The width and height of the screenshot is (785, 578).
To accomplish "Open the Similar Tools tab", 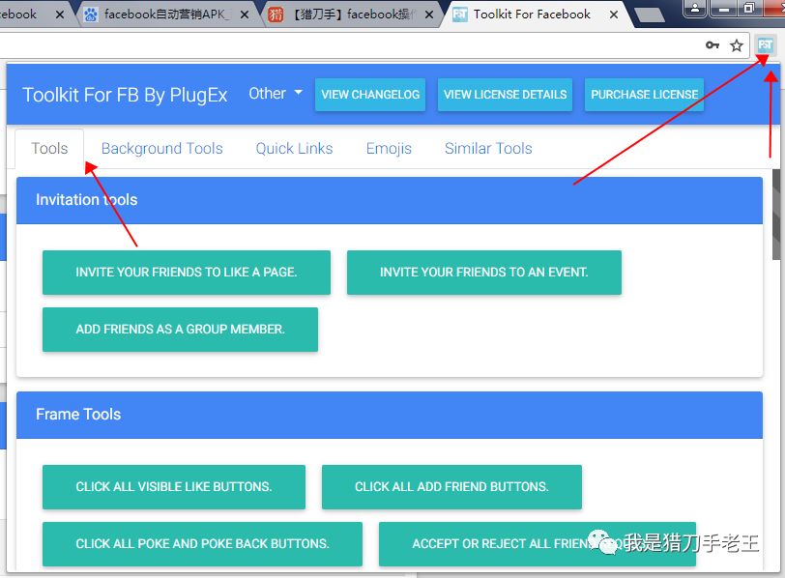I will [x=488, y=149].
